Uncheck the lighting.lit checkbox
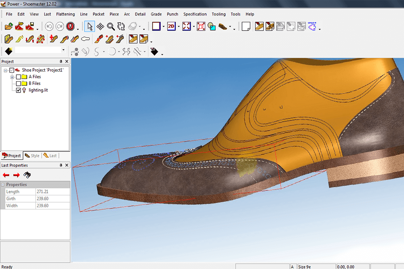 coord(19,90)
